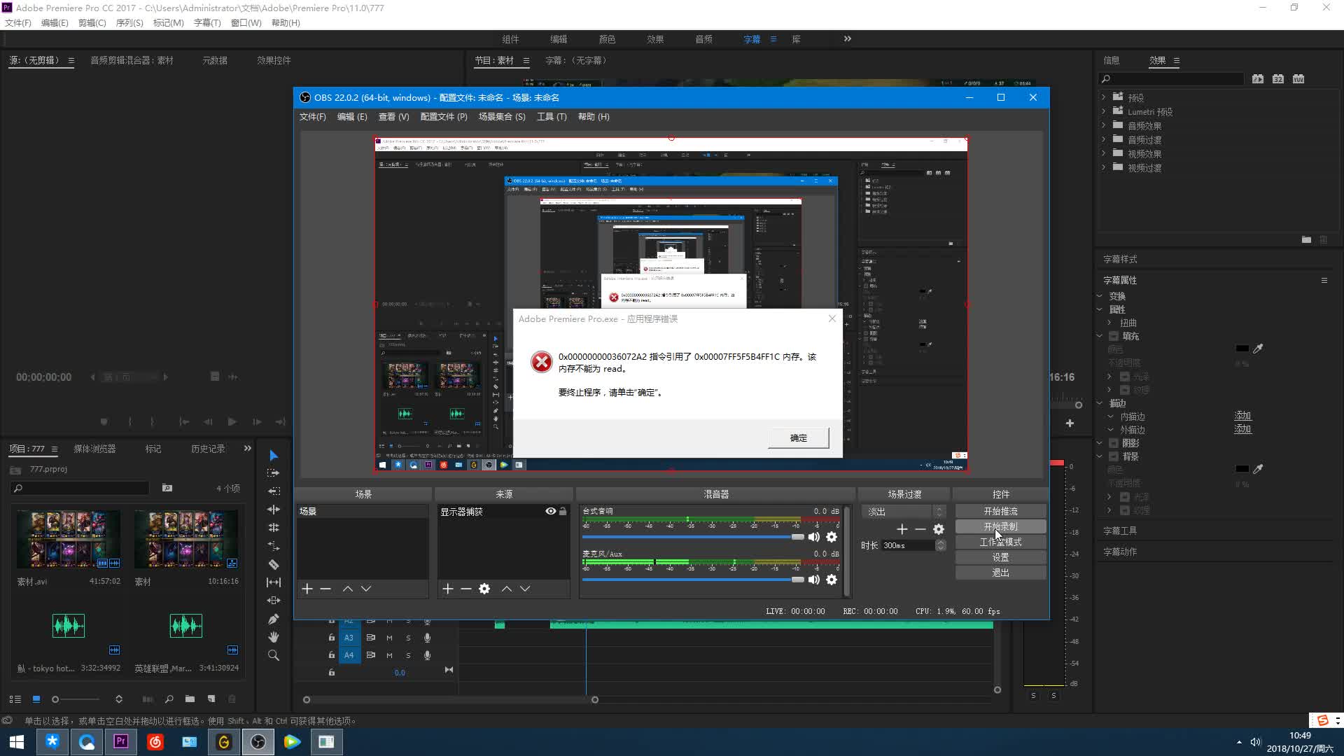The image size is (1344, 756).
Task: Toggle mute M on A4 audio track
Action: point(390,655)
